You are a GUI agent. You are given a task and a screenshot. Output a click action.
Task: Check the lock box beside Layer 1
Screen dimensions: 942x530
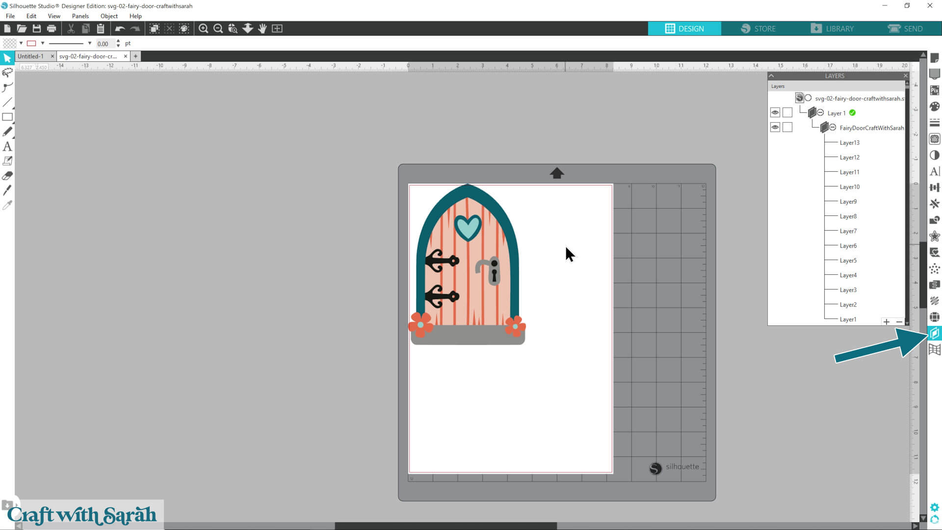pos(787,113)
